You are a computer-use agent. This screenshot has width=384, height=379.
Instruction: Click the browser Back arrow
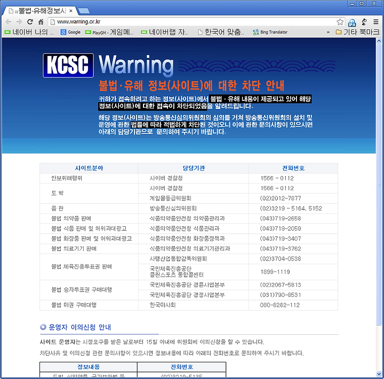click(x=9, y=22)
